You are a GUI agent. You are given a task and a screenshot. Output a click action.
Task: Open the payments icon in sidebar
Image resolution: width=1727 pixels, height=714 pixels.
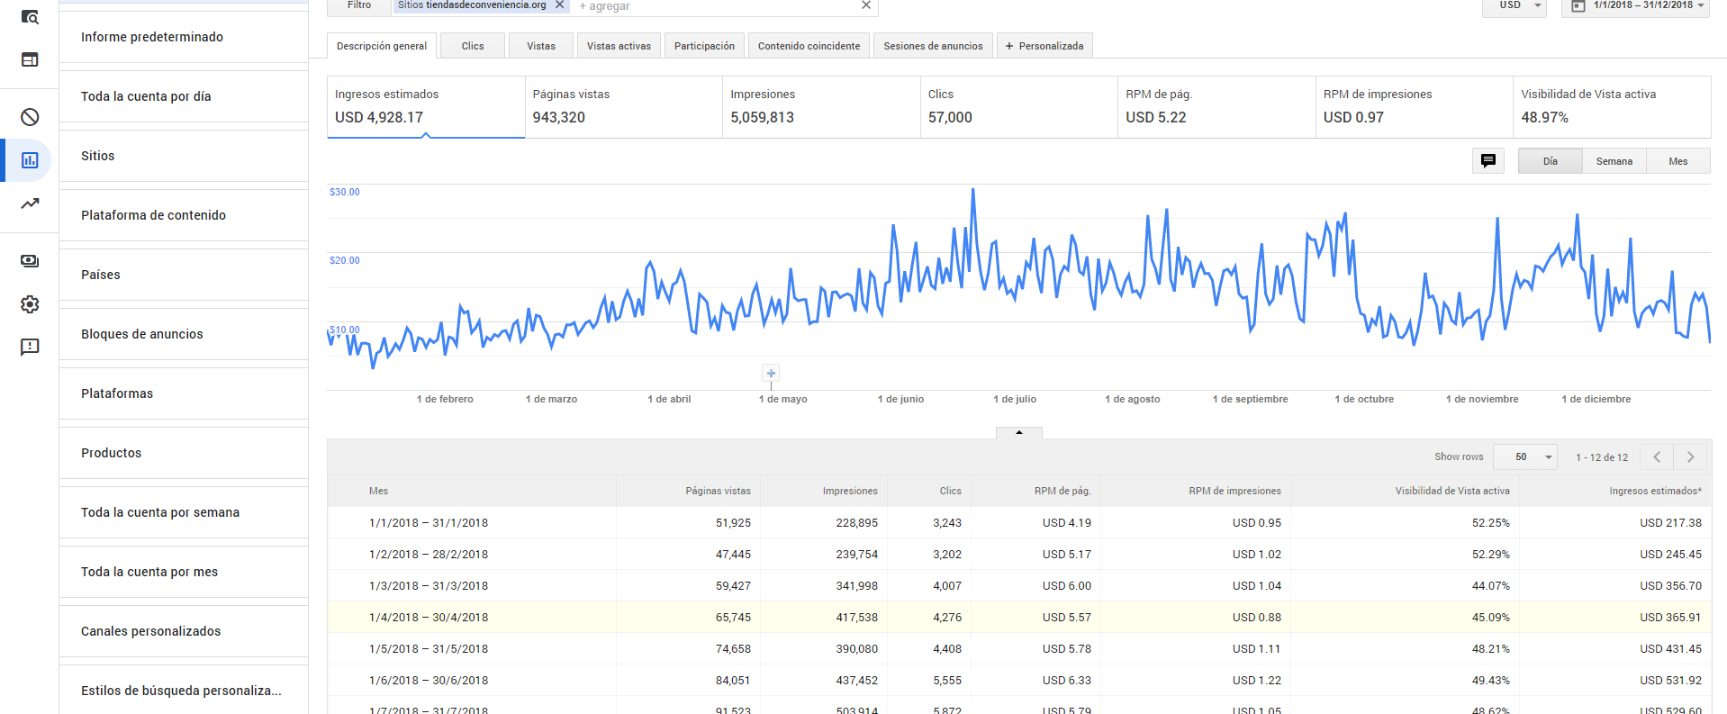[x=30, y=261]
